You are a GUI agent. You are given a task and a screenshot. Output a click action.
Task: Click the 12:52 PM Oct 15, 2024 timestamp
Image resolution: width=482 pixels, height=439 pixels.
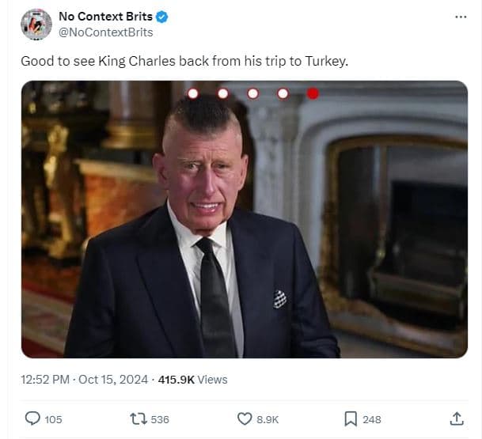[84, 380]
